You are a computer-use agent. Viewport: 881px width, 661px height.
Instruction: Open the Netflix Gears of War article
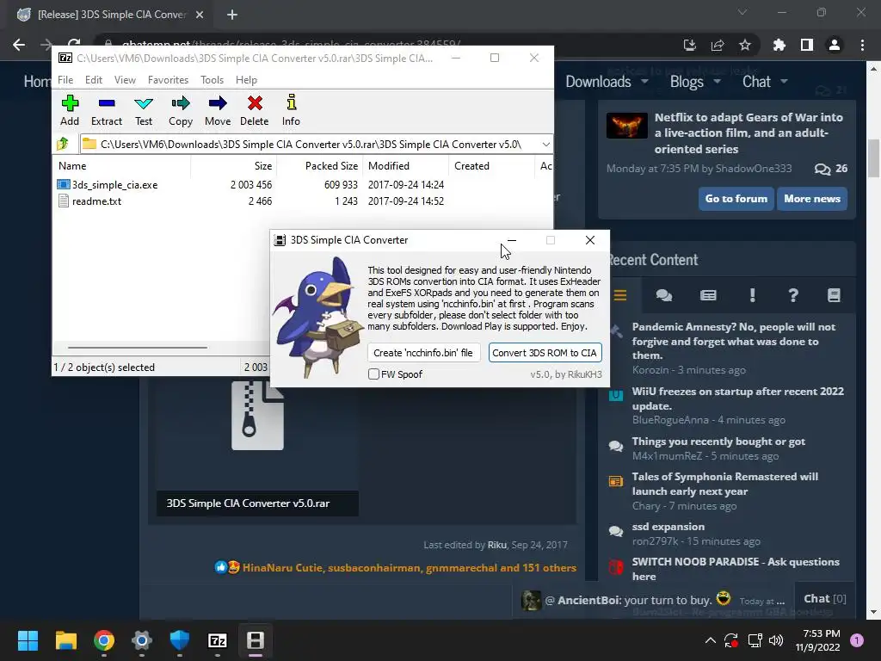pos(749,133)
